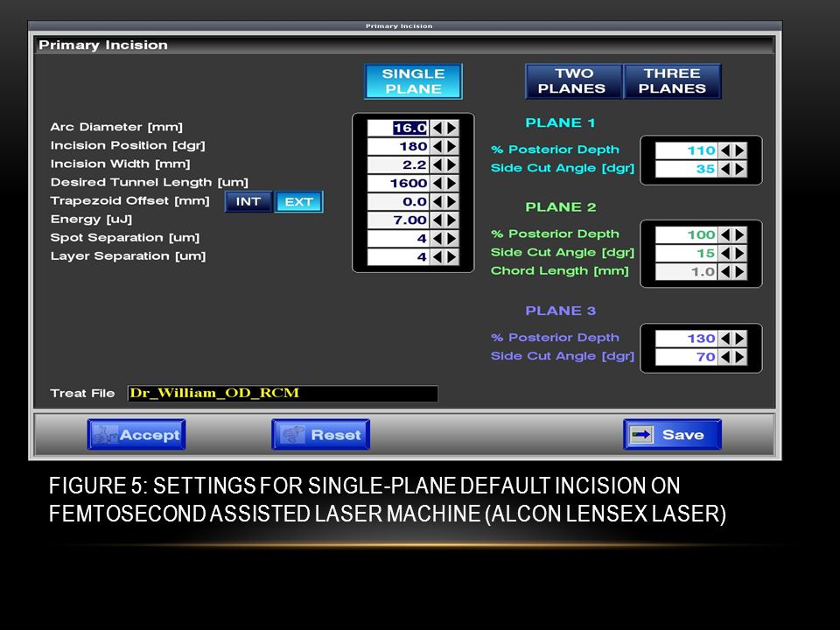Toggle the EXT trapezoid offset option
This screenshot has width=840, height=630.
tap(299, 202)
